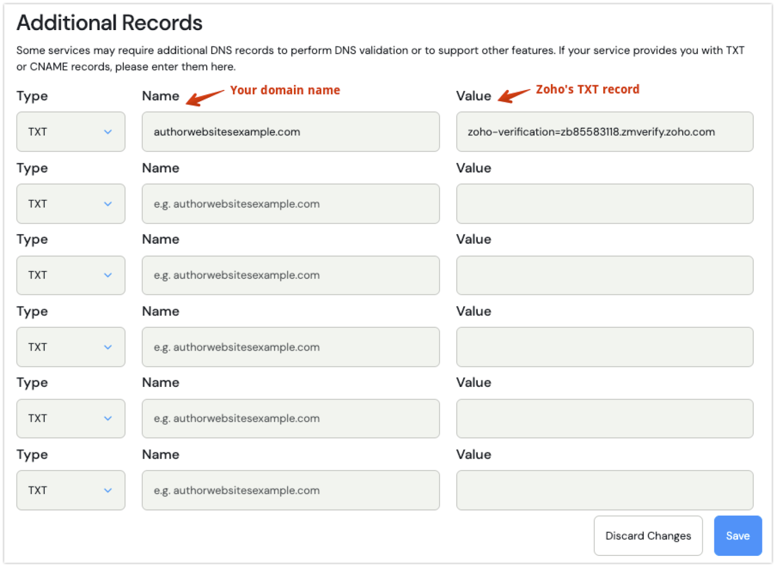This screenshot has height=567, width=776.
Task: Focus the second row's empty Value field
Action: 605,204
